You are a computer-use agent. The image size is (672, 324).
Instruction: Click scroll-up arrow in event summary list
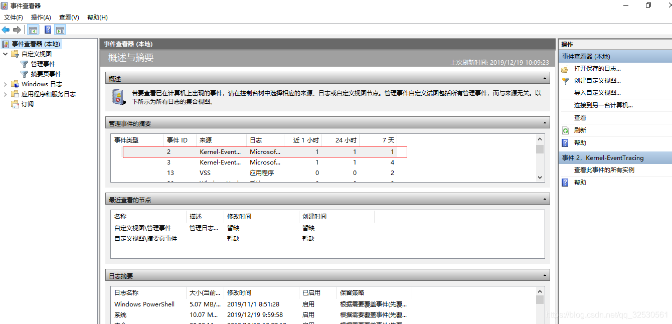pos(540,139)
